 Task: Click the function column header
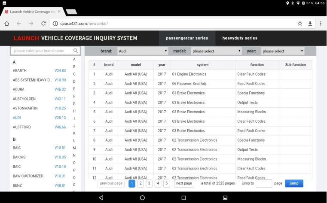point(257,65)
